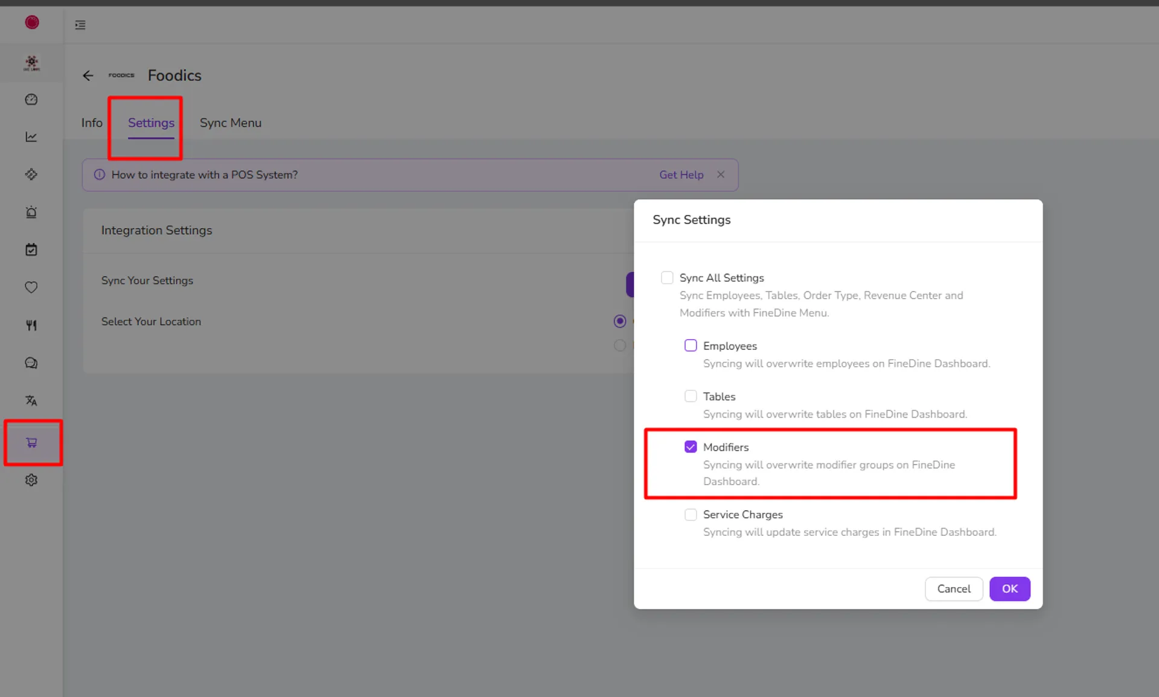This screenshot has height=697, width=1159.
Task: Toggle the sidebar collapse menu icon
Action: click(80, 25)
